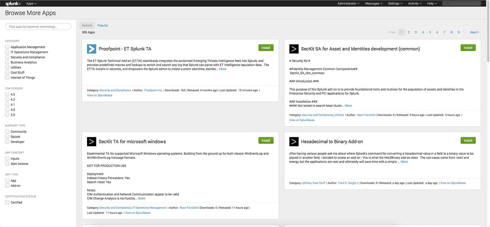The image size is (490, 227).
Task: Open Ryan Faircloth link in SecKit SA card
Action: pyautogui.click(x=366, y=115)
